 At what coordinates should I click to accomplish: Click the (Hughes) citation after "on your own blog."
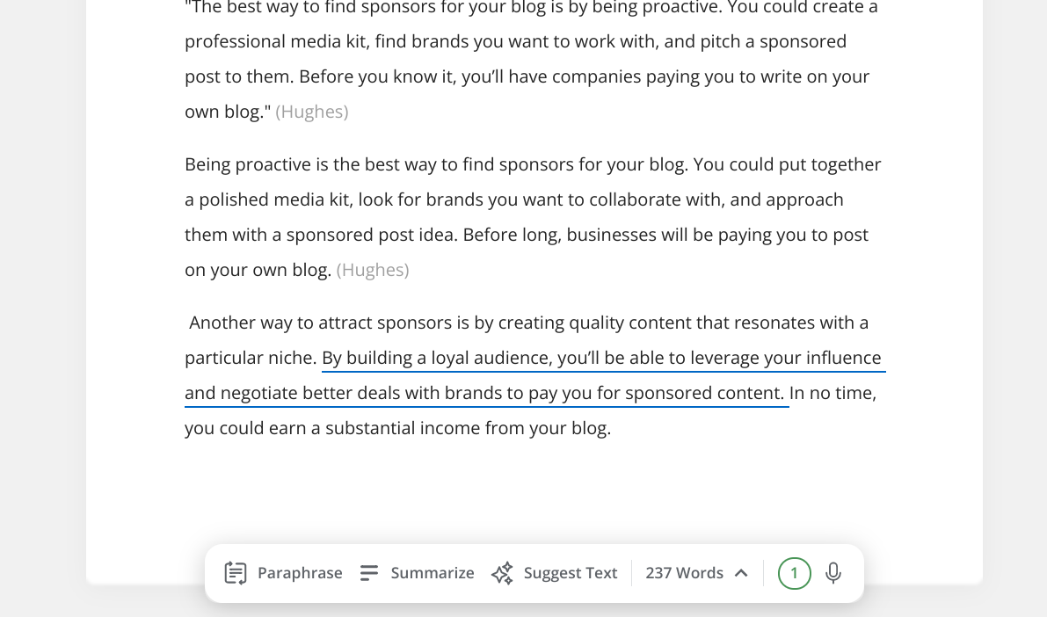coord(373,270)
